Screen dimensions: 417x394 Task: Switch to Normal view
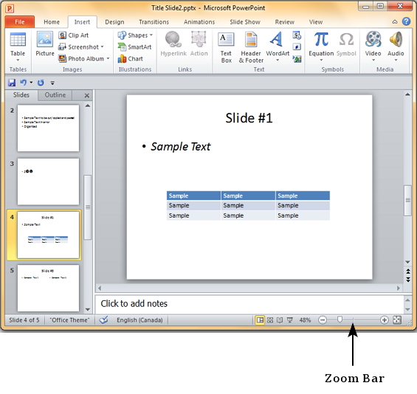coord(260,319)
